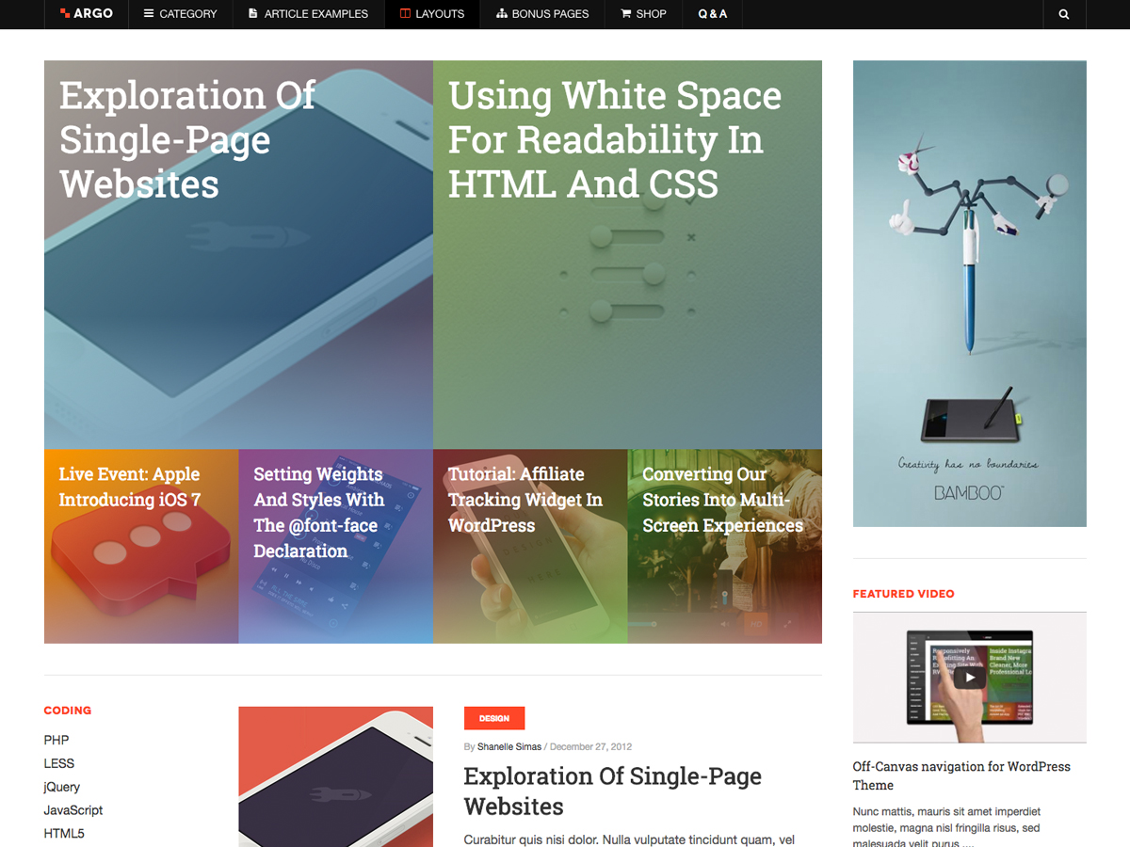Go to the Q&A page
The width and height of the screenshot is (1130, 847).
[713, 14]
